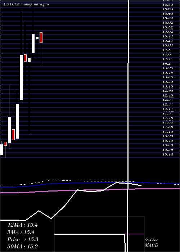
Task: Click the 15.41 price axis label
Action: click(168, 36)
